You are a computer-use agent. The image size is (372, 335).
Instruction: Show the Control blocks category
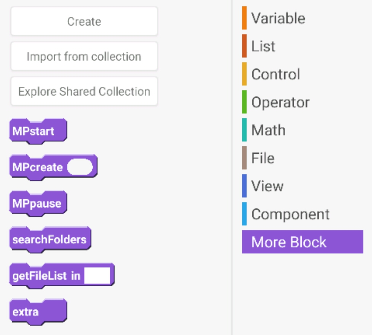pos(275,74)
